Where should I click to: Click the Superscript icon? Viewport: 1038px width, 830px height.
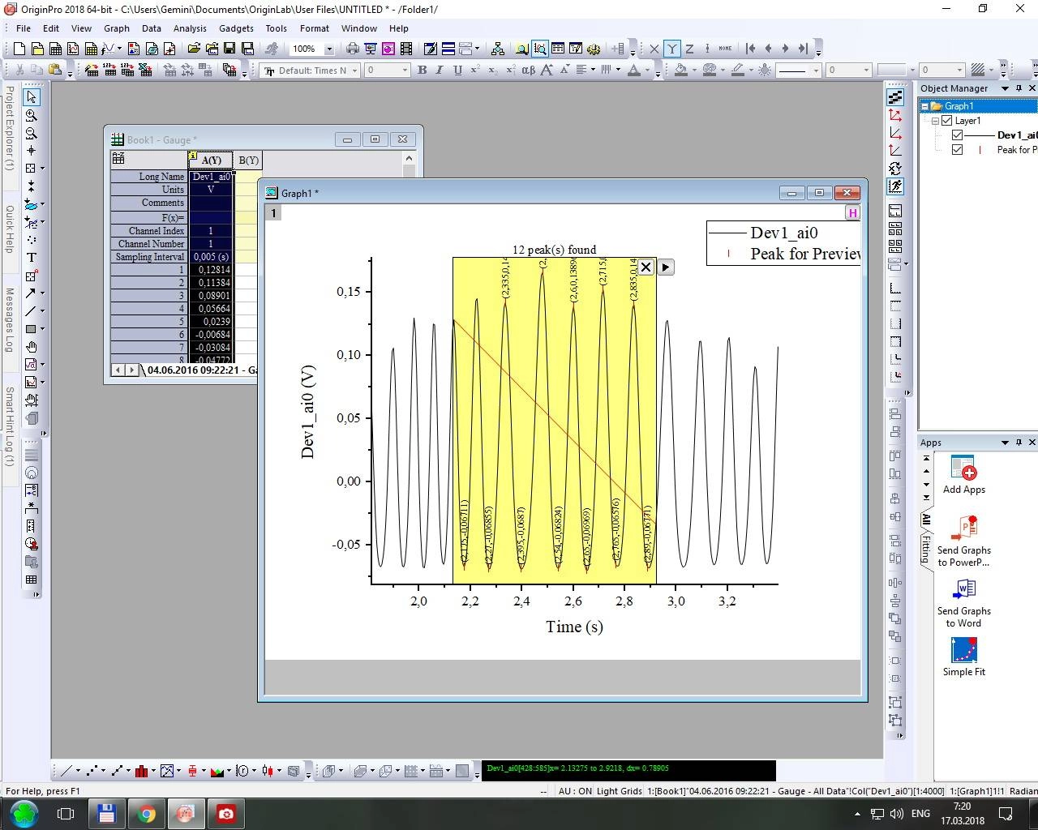(475, 71)
